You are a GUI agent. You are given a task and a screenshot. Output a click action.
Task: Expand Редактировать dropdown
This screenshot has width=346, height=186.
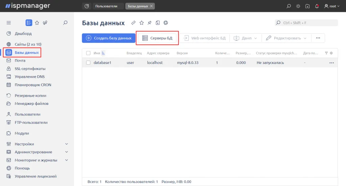[x=286, y=38]
